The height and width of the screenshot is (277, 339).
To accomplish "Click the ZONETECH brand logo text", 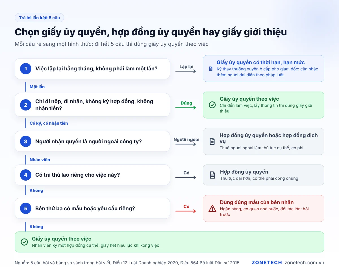I will (x=267, y=263).
